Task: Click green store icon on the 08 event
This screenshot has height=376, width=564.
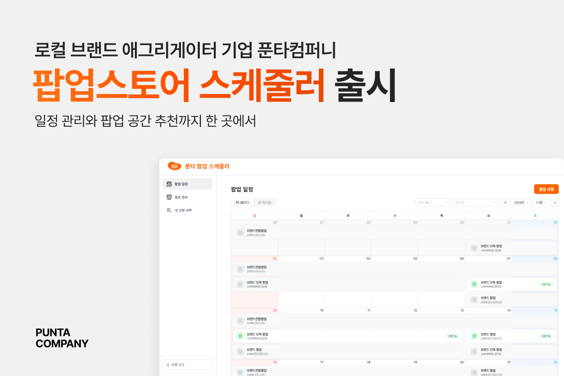Action: (x=474, y=284)
